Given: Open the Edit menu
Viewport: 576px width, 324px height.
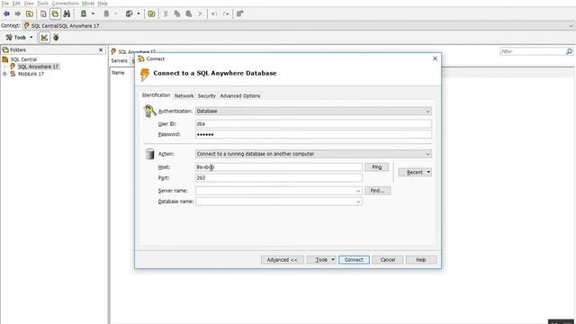Looking at the screenshot, I should tap(16, 4).
